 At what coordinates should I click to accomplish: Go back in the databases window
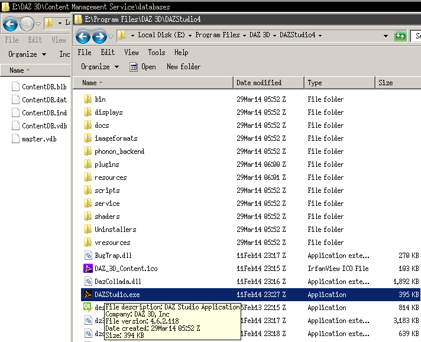click(x=10, y=24)
